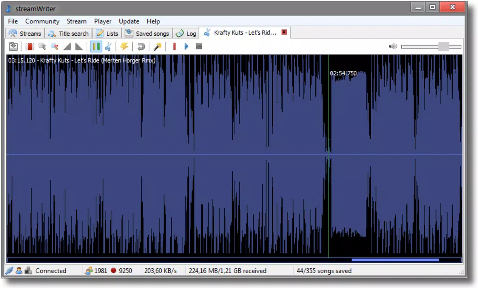Click the Undo arrow icon
This screenshot has width=478, height=288.
click(x=141, y=46)
